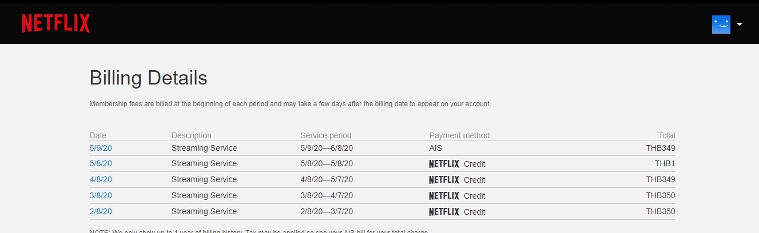
Task: Open the 5/9/20 billing invoice
Action: tap(101, 148)
